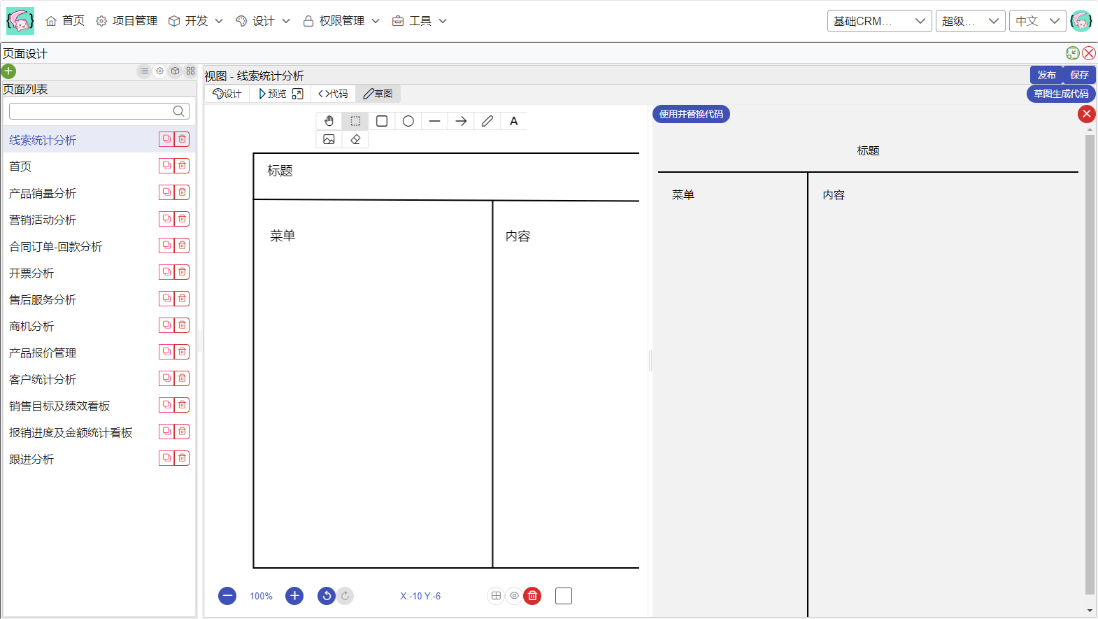The image size is (1098, 619).
Task: Expand the 开发 menu
Action: tap(196, 21)
